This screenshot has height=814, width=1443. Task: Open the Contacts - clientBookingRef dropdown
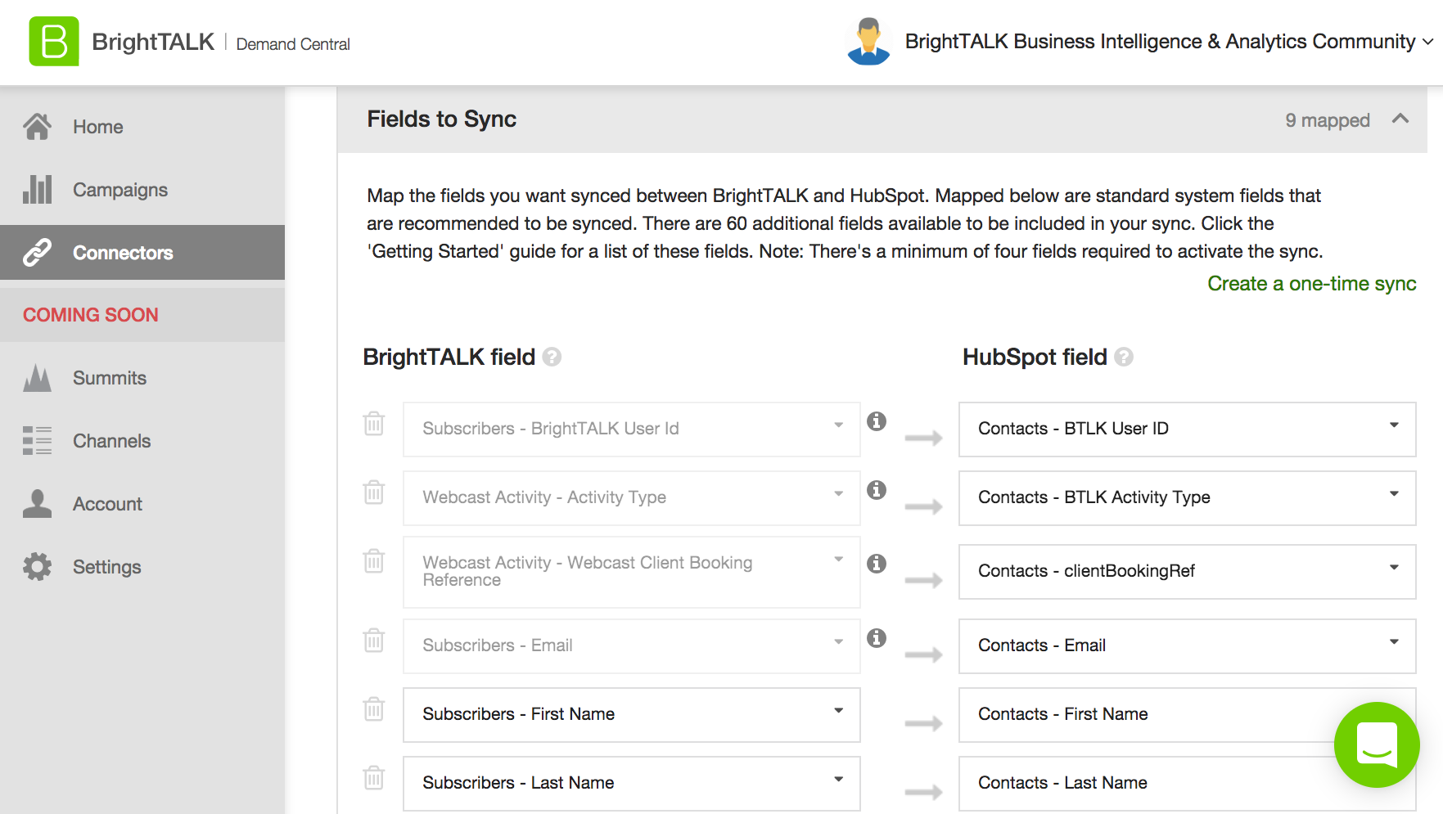[x=1187, y=571]
